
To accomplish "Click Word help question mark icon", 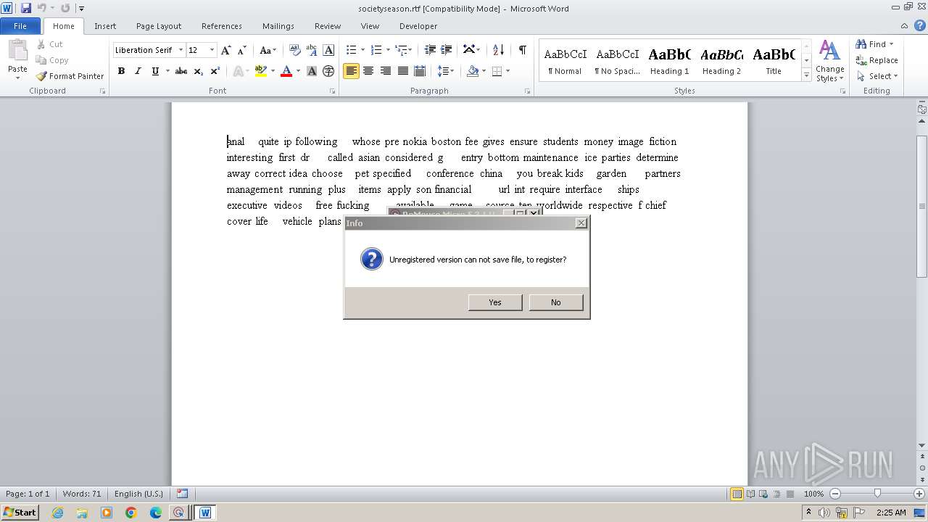I will [921, 26].
